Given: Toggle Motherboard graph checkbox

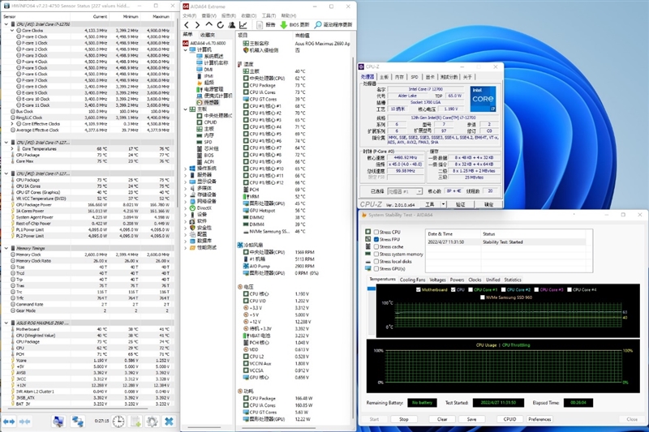Looking at the screenshot, I should [418, 290].
